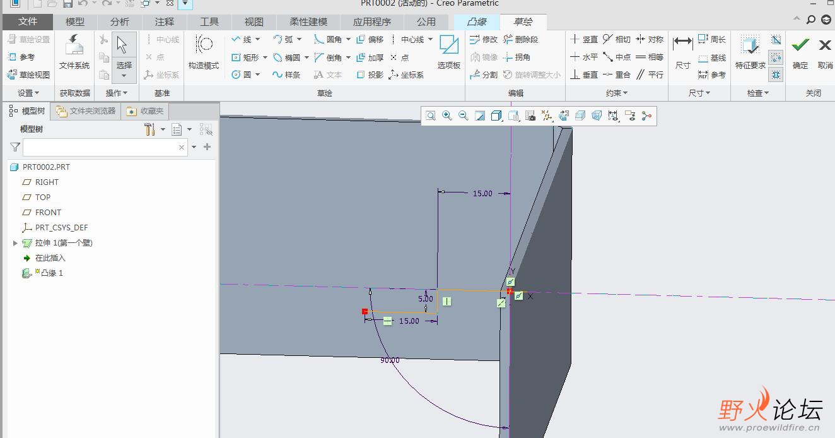The width and height of the screenshot is (835, 438).
Task: Expand the 拉伸 1 tree node
Action: 16,243
